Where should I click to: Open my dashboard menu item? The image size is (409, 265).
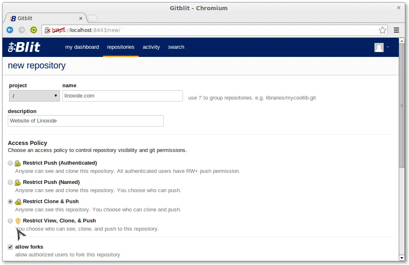[82, 47]
